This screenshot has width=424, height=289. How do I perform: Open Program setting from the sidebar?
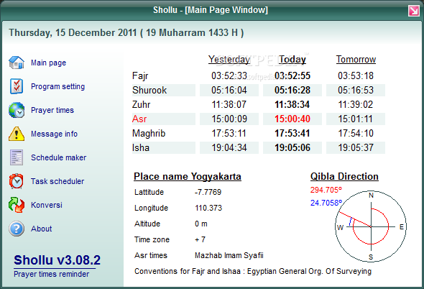(58, 86)
